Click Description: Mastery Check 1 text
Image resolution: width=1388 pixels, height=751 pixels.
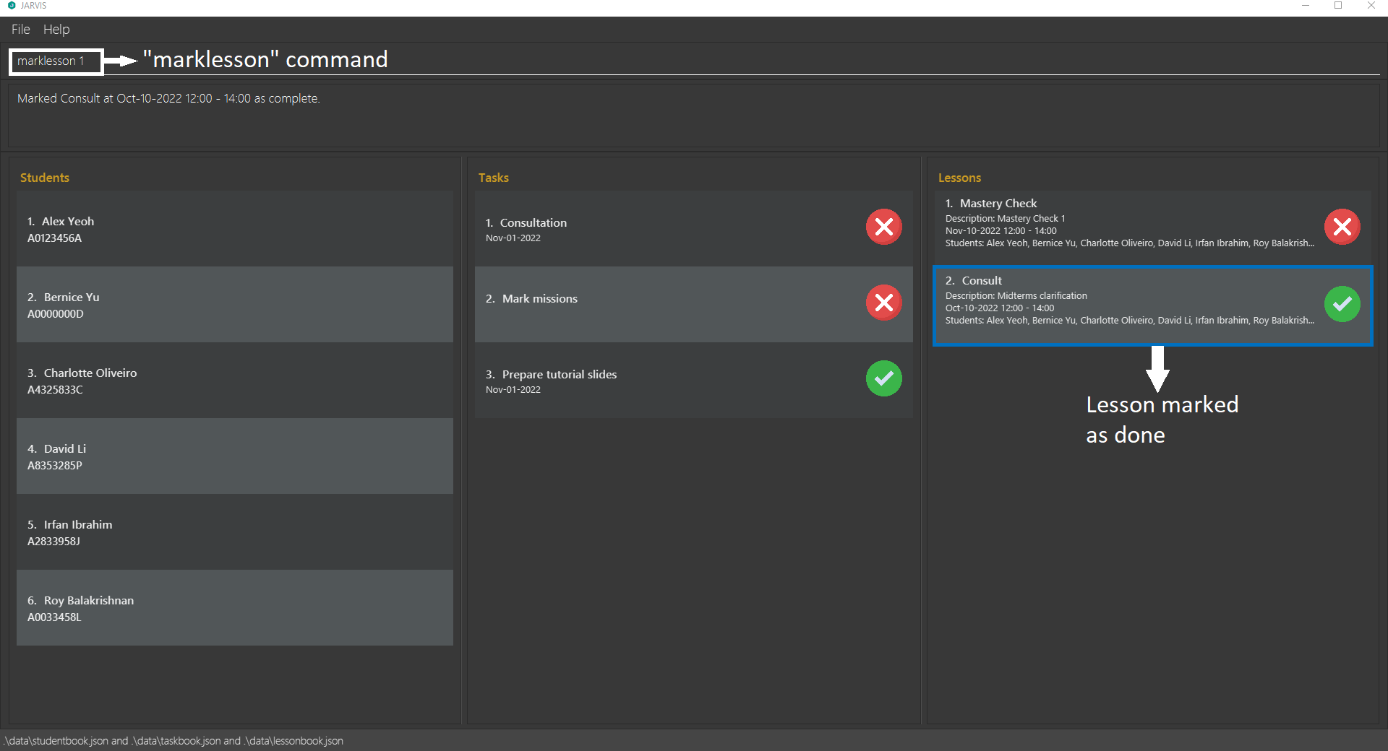pyautogui.click(x=1005, y=219)
